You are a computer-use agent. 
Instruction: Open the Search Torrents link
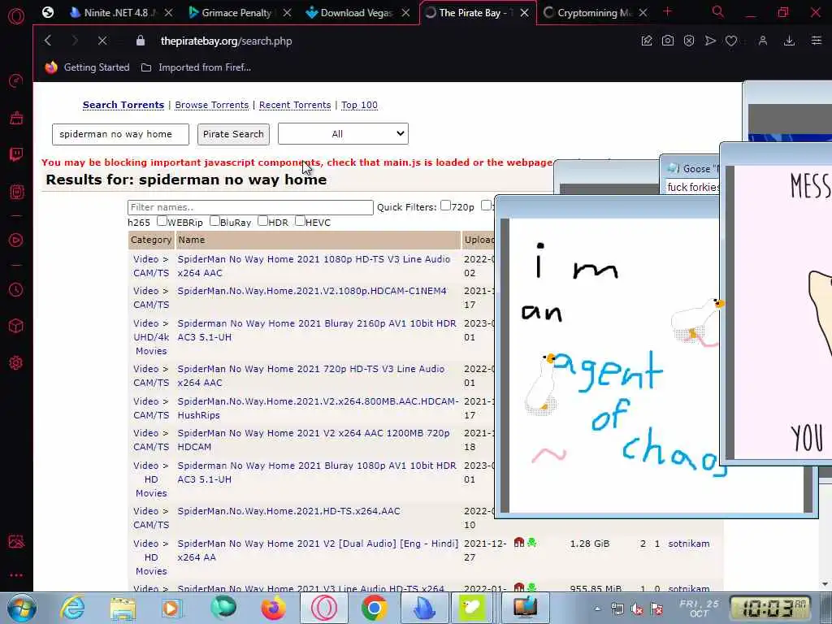(123, 105)
